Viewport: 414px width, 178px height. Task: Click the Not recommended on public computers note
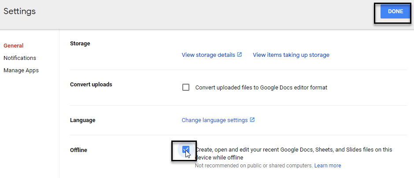(254, 166)
